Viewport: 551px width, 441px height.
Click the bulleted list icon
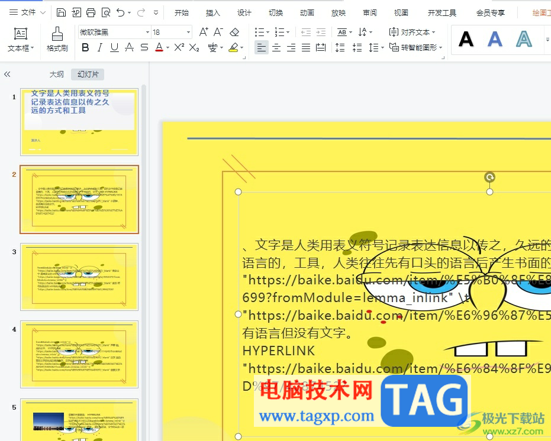[x=259, y=33]
